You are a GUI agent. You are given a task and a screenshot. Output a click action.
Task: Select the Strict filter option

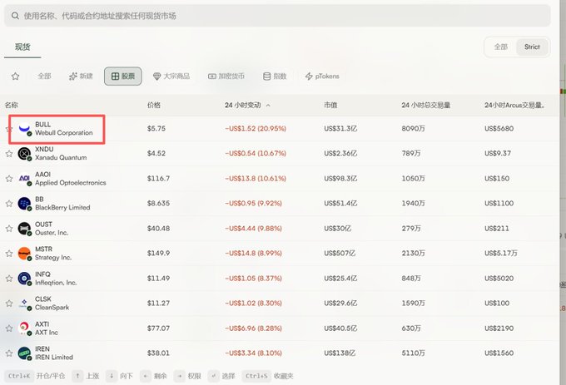(532, 47)
